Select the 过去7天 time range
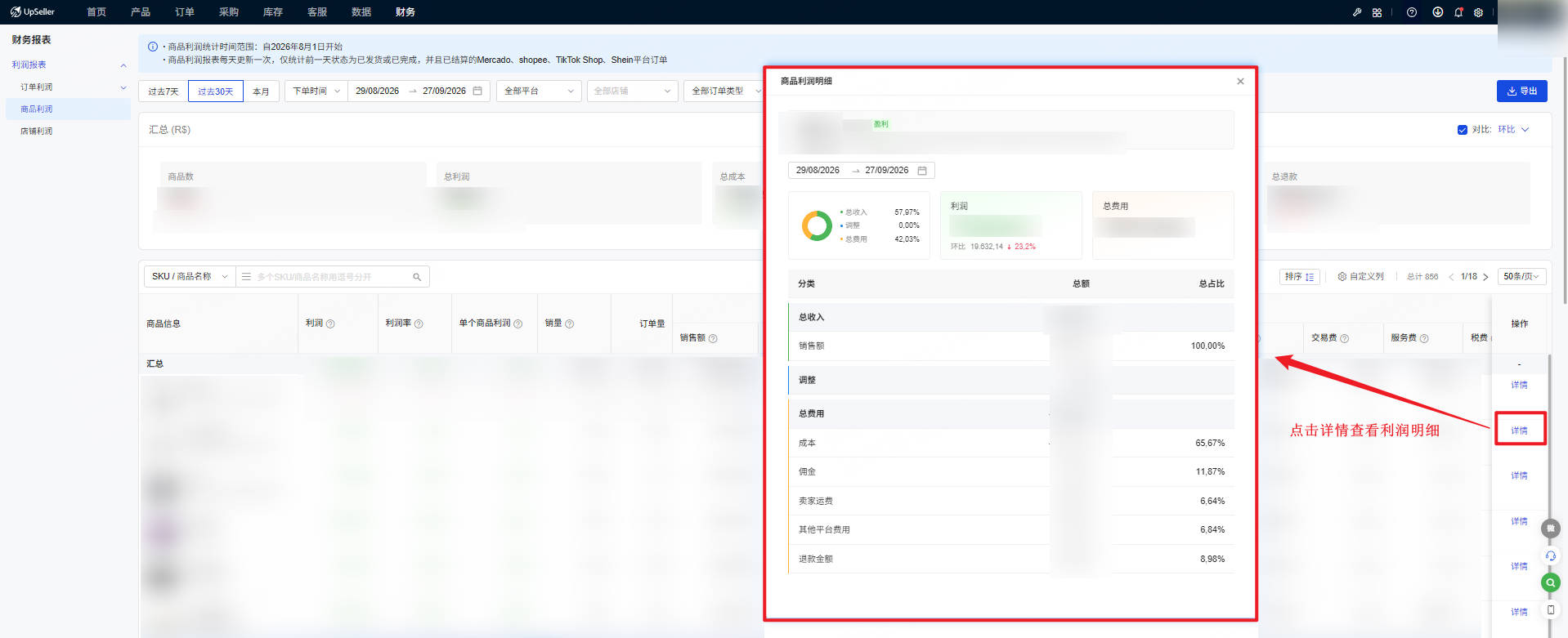Viewport: 1568px width, 638px height. pos(164,91)
